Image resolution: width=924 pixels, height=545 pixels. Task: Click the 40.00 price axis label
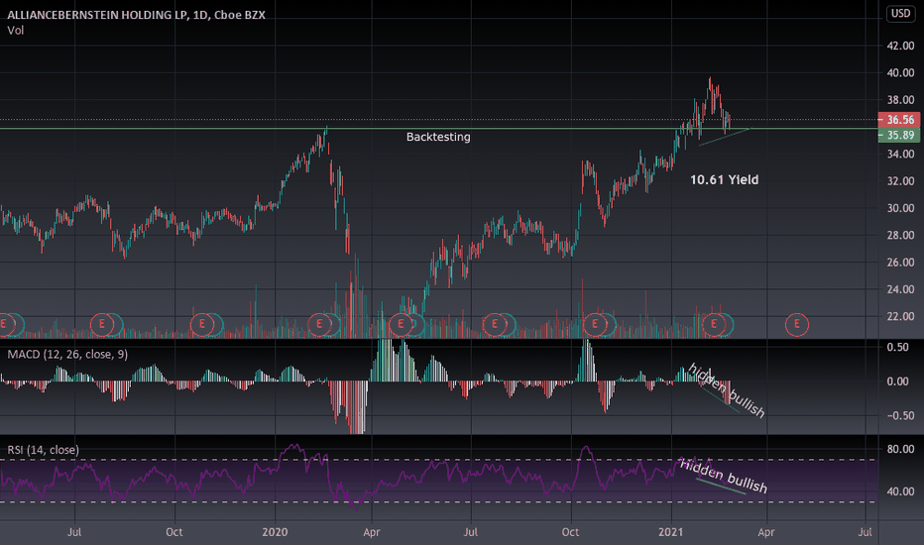tap(900, 73)
